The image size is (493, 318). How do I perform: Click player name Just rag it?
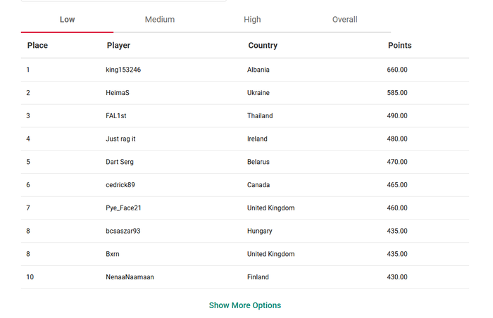pos(120,139)
